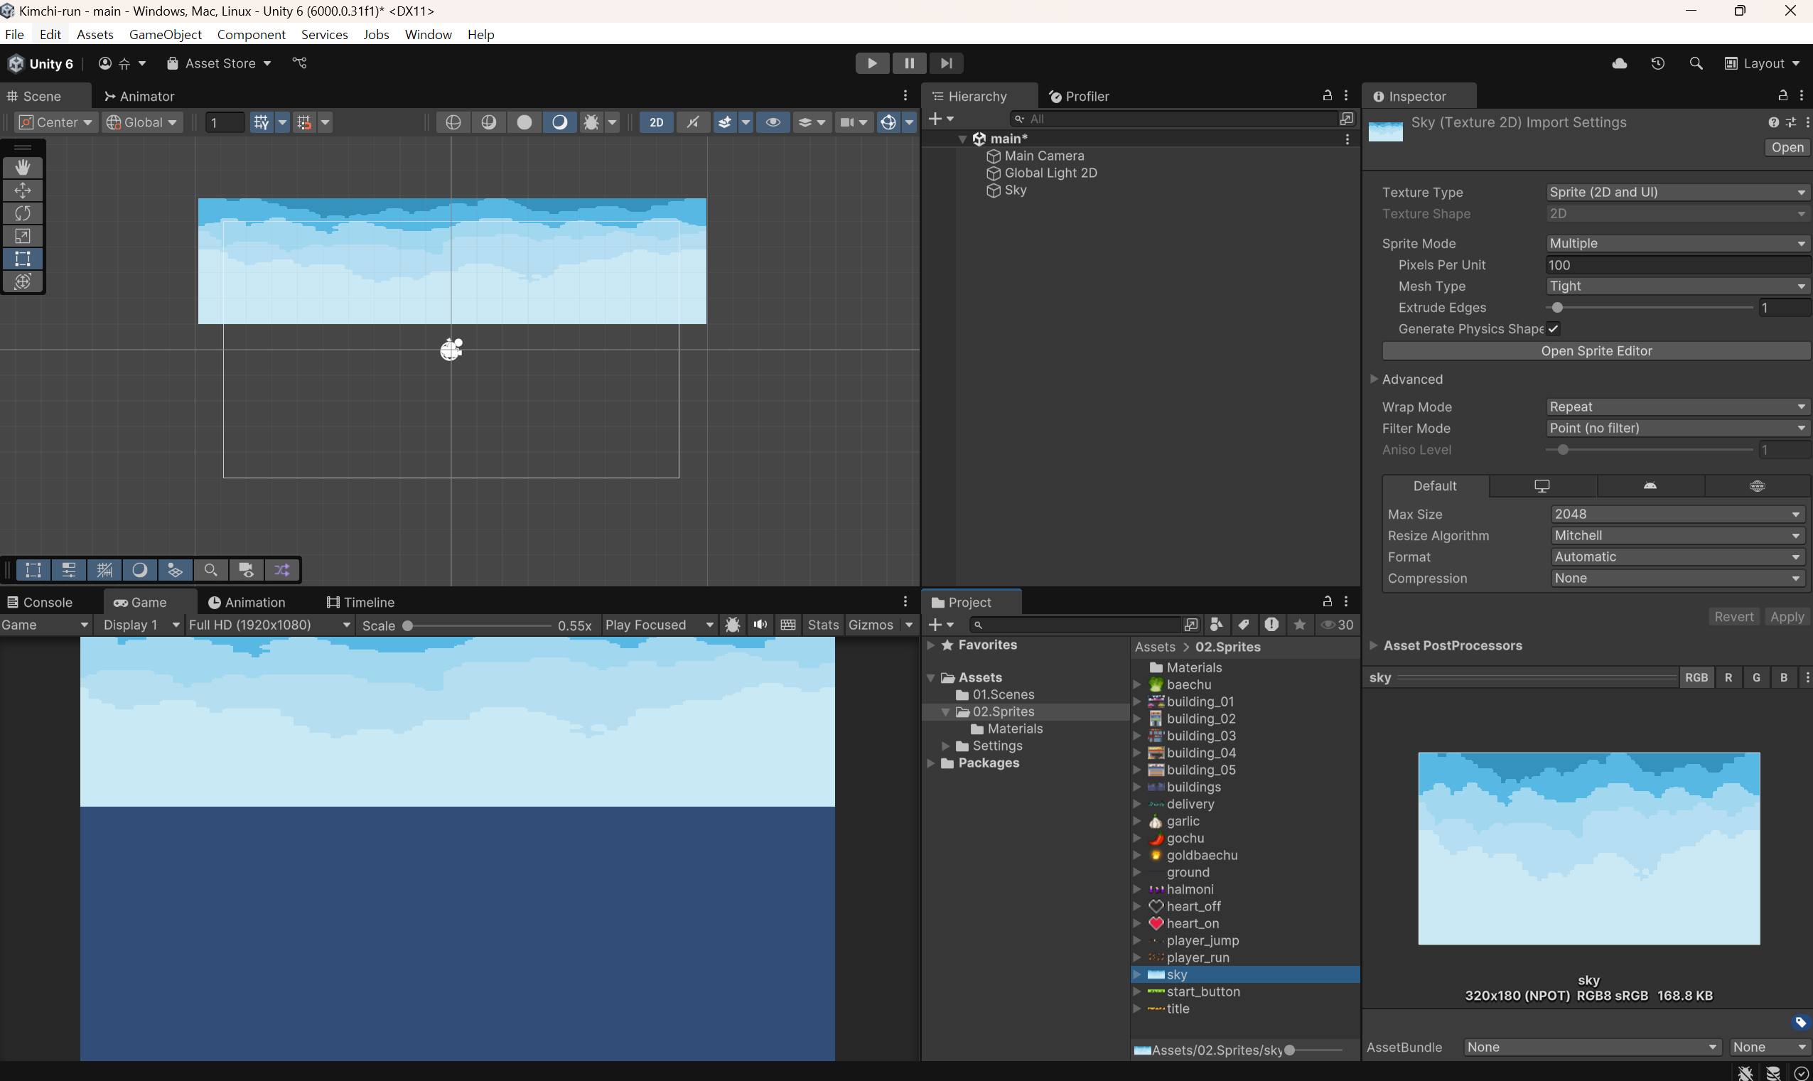Uncheck Generate Physics Shape checkbox
Image resolution: width=1813 pixels, height=1081 pixels.
point(1553,328)
